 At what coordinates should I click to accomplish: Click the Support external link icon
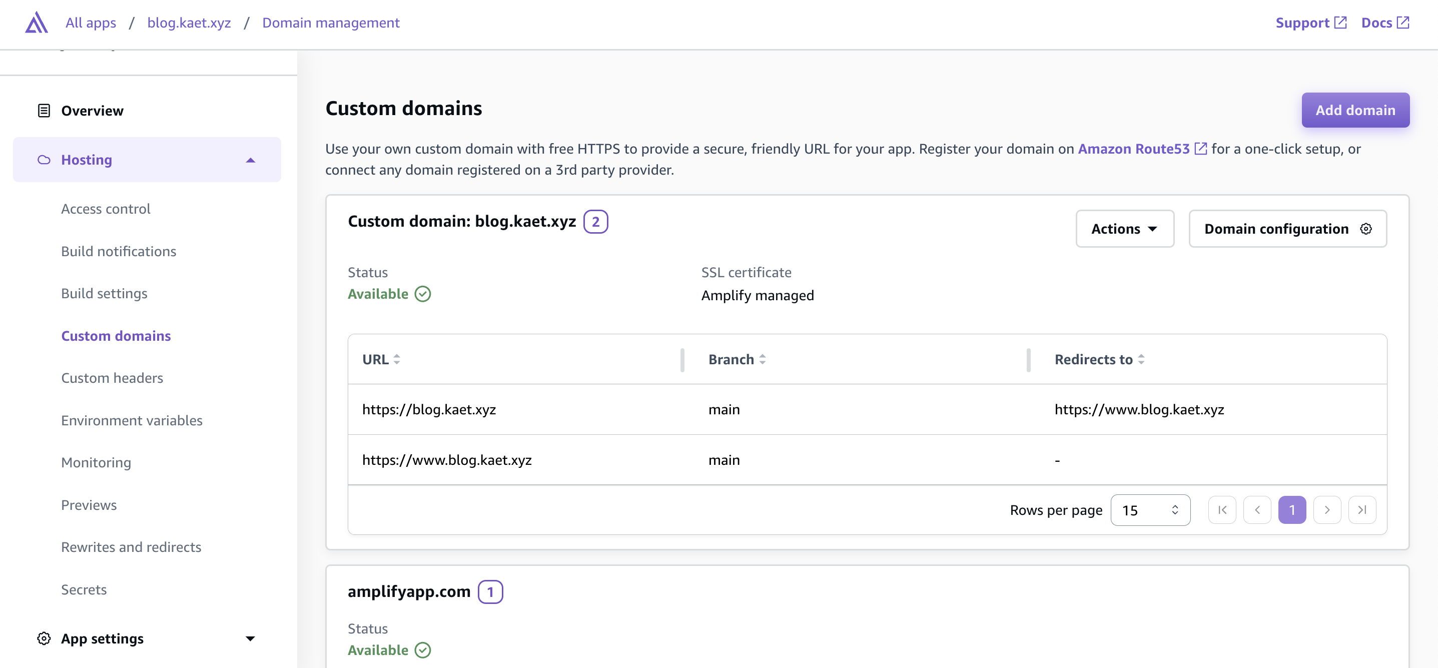pos(1340,23)
